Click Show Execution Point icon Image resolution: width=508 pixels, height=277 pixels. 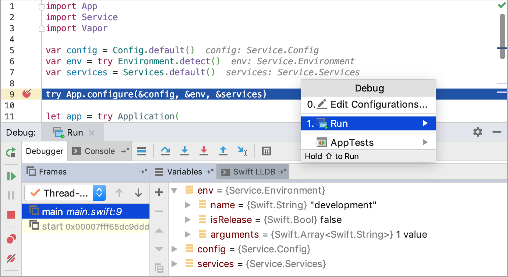[x=141, y=151]
